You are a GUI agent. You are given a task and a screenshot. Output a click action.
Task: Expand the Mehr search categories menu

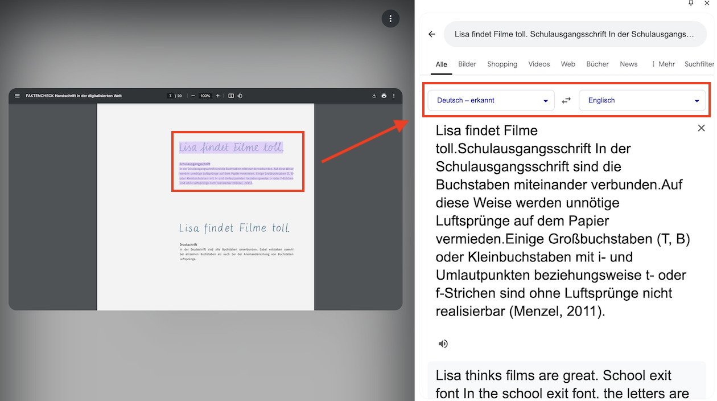663,64
